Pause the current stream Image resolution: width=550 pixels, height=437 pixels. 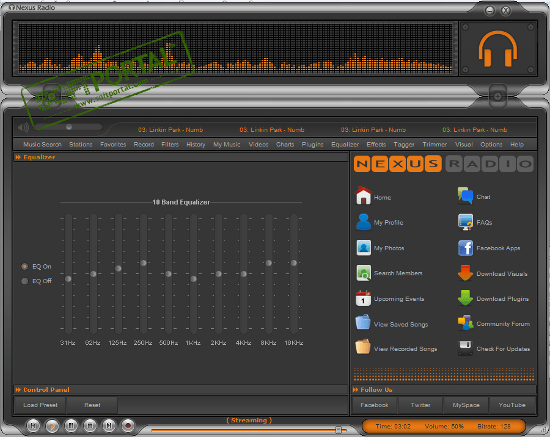(x=71, y=426)
